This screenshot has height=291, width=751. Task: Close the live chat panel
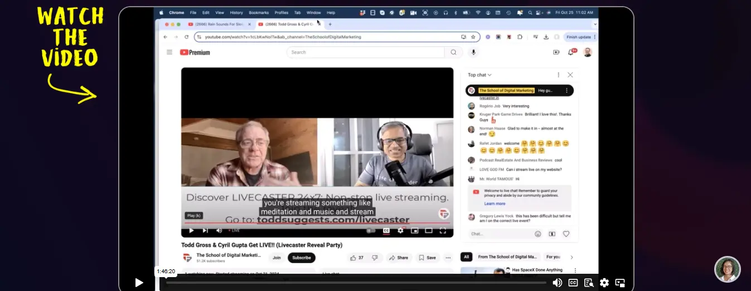[570, 75]
